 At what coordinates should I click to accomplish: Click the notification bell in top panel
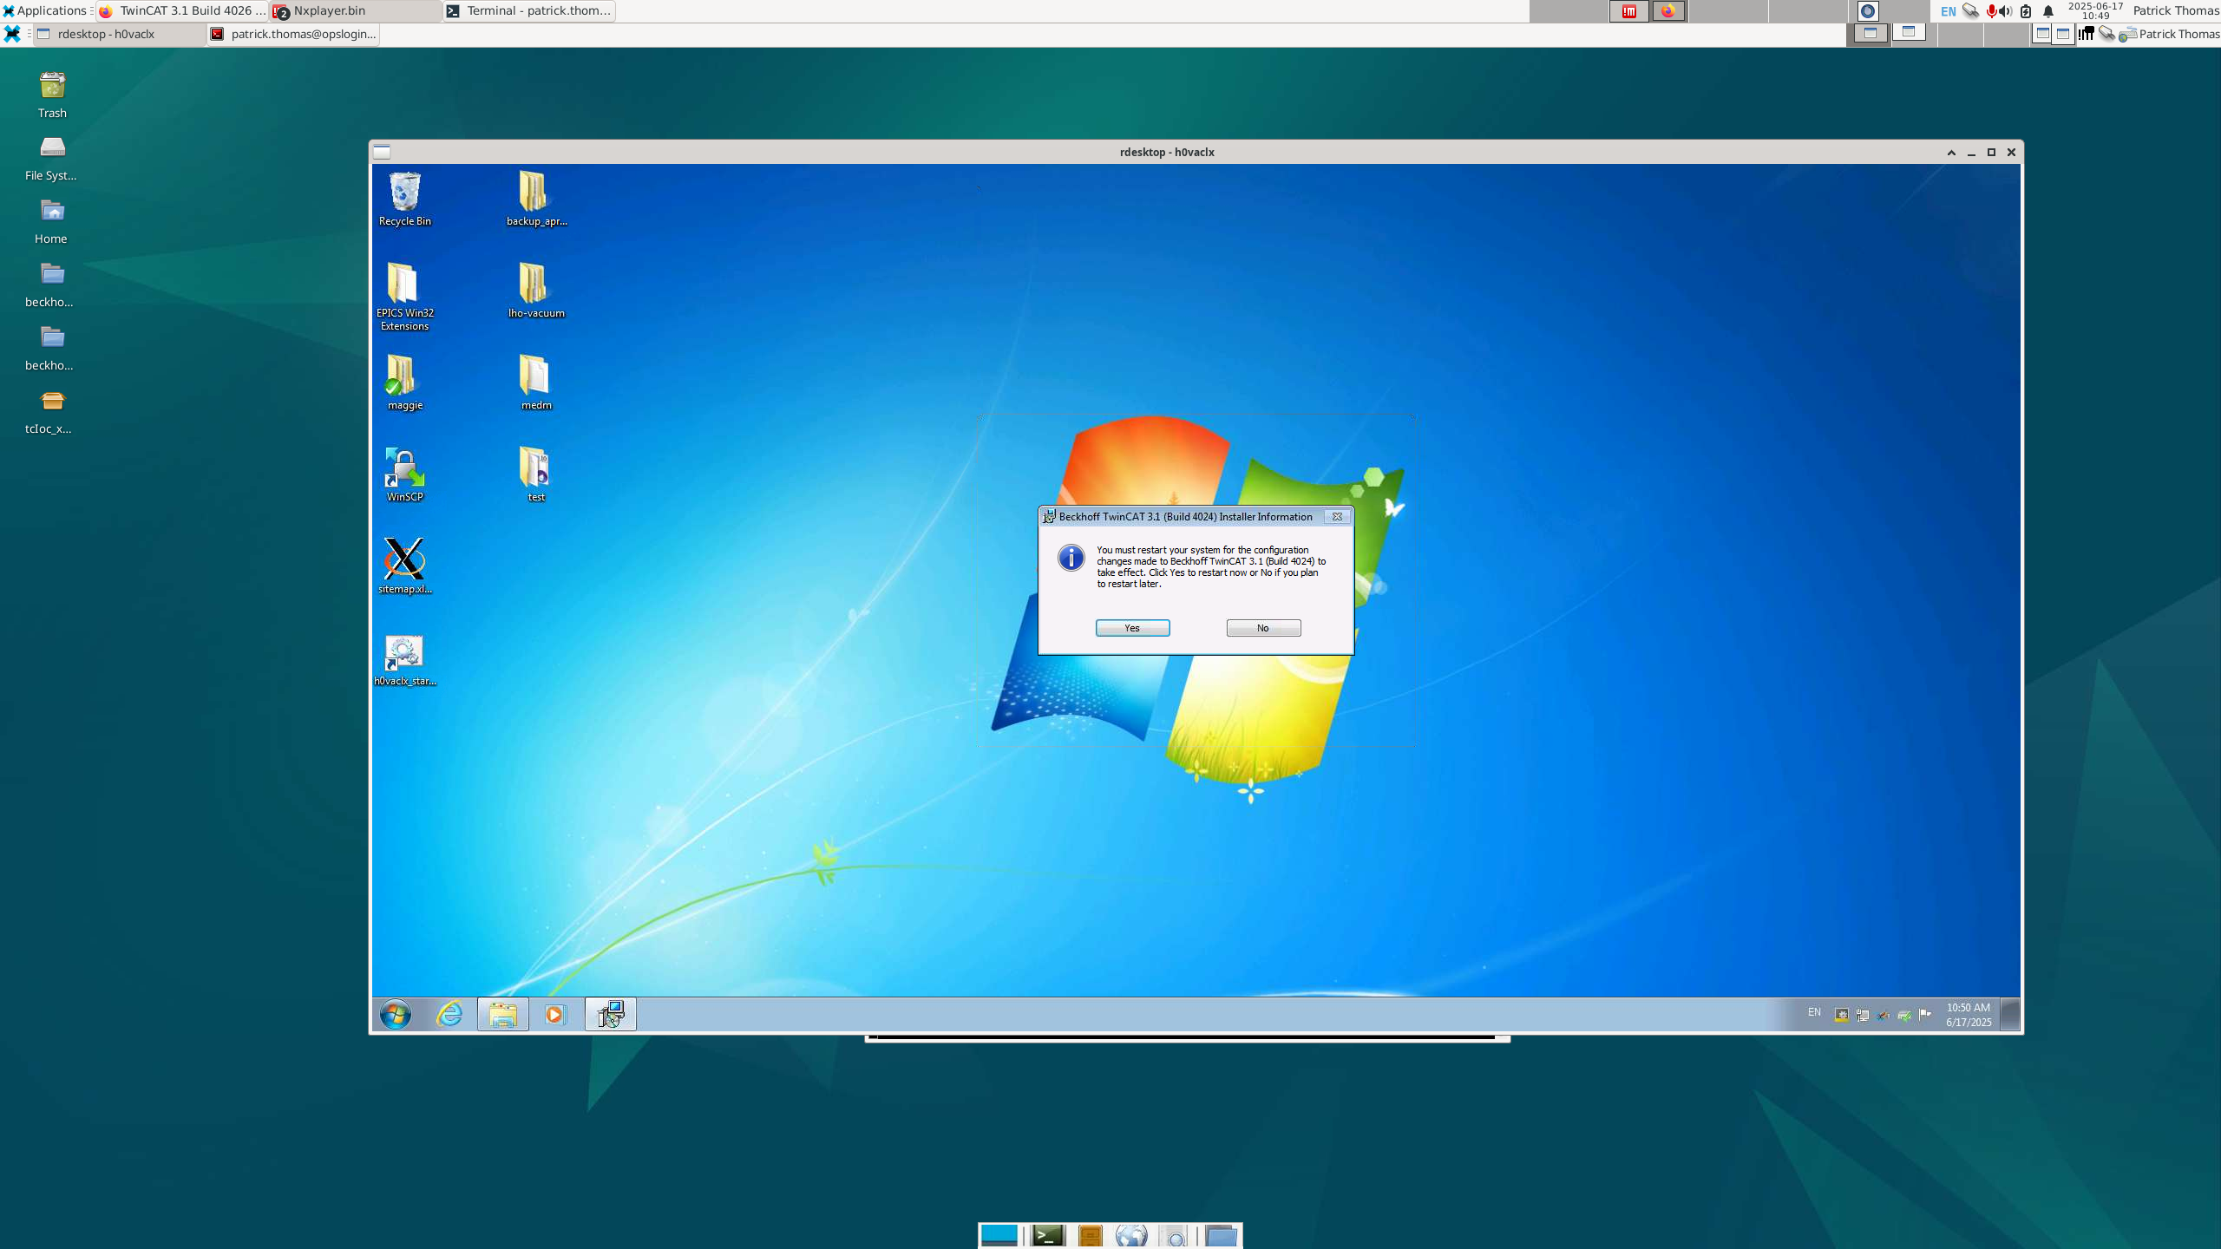point(2048,11)
